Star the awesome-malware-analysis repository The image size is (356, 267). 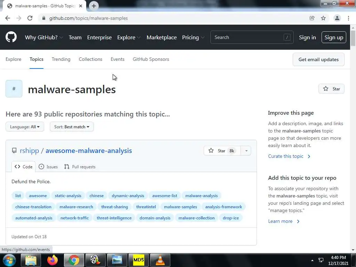coord(222,151)
